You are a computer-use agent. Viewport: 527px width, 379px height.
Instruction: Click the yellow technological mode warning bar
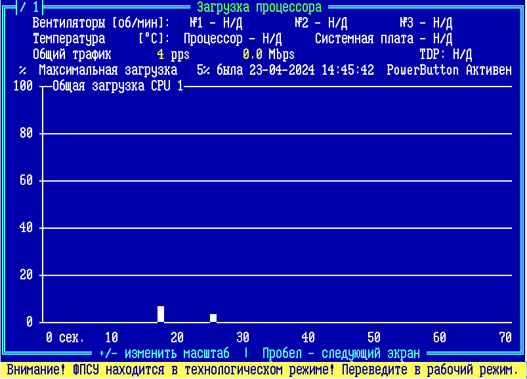click(263, 370)
